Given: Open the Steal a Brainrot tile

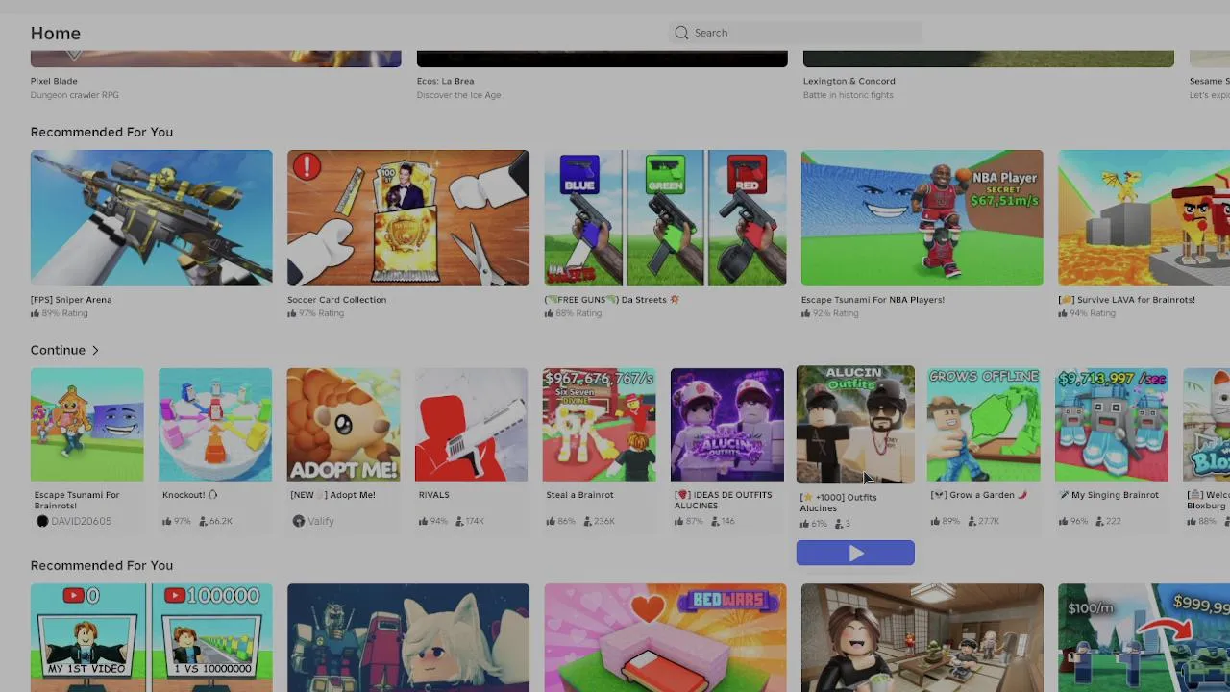Looking at the screenshot, I should (x=600, y=425).
